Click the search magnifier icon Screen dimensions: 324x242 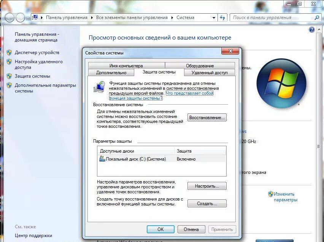point(316,18)
